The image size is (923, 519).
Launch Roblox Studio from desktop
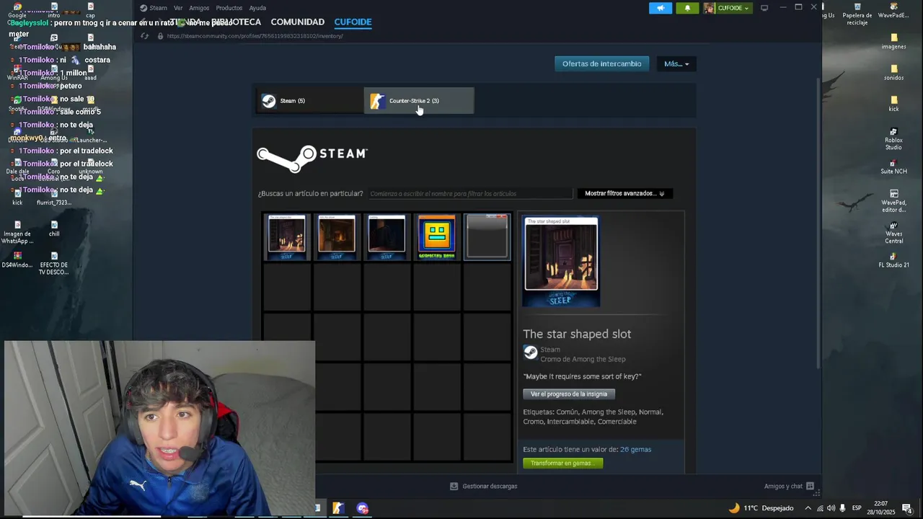click(894, 139)
